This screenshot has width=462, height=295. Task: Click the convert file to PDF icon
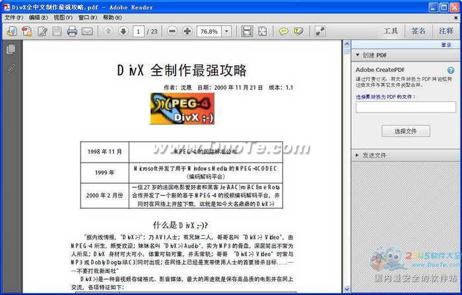[x=27, y=31]
